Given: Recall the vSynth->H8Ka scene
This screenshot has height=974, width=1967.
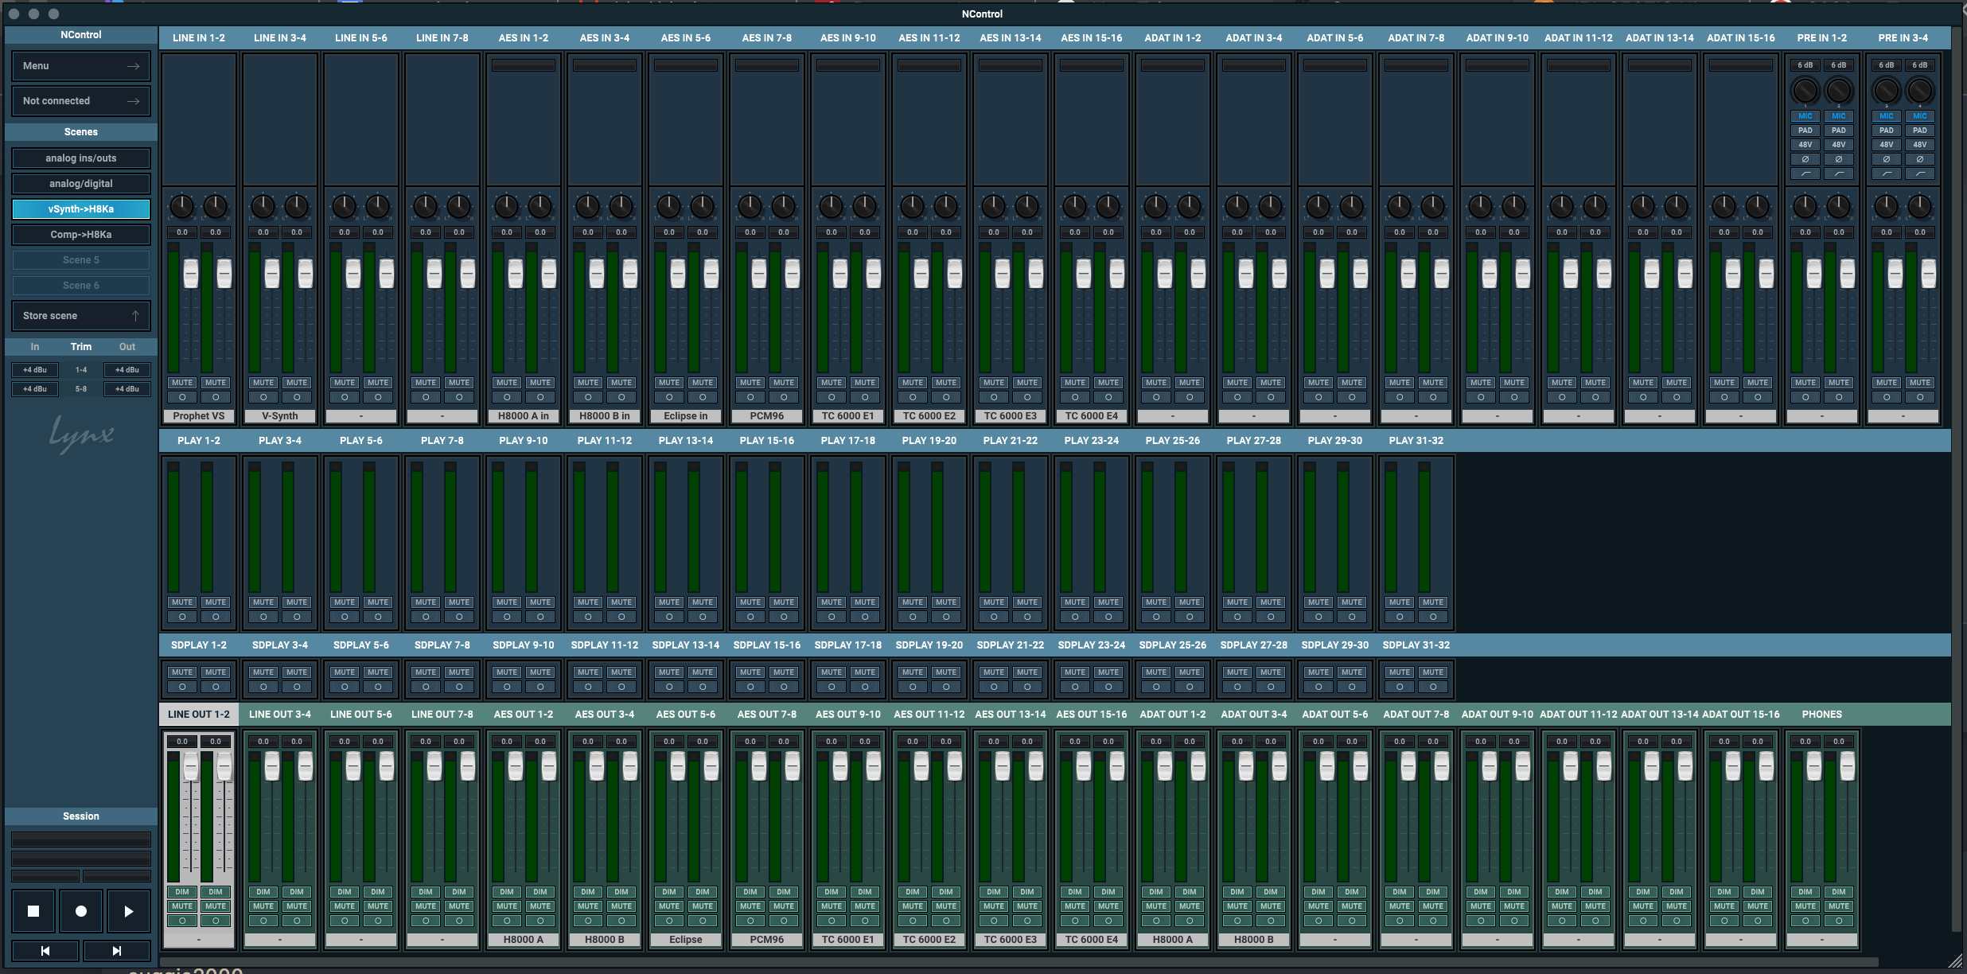Looking at the screenshot, I should tap(81, 209).
